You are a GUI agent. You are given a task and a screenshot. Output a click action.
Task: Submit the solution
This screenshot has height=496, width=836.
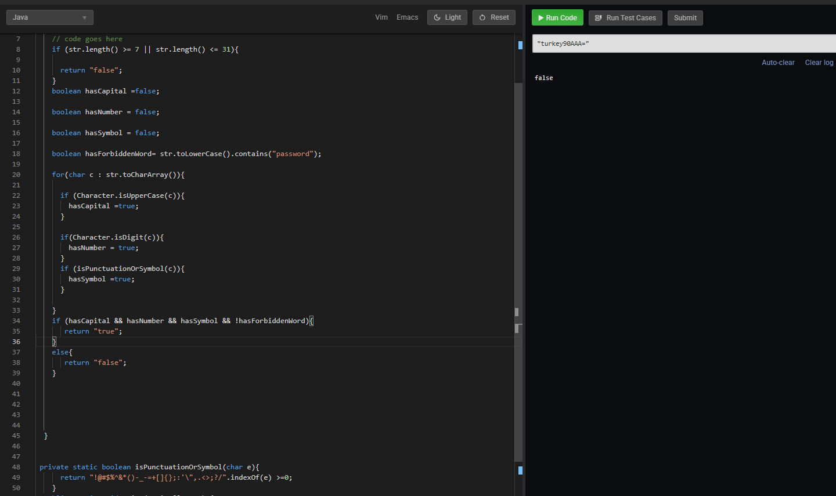tap(685, 17)
